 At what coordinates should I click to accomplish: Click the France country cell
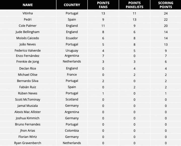[72, 75]
